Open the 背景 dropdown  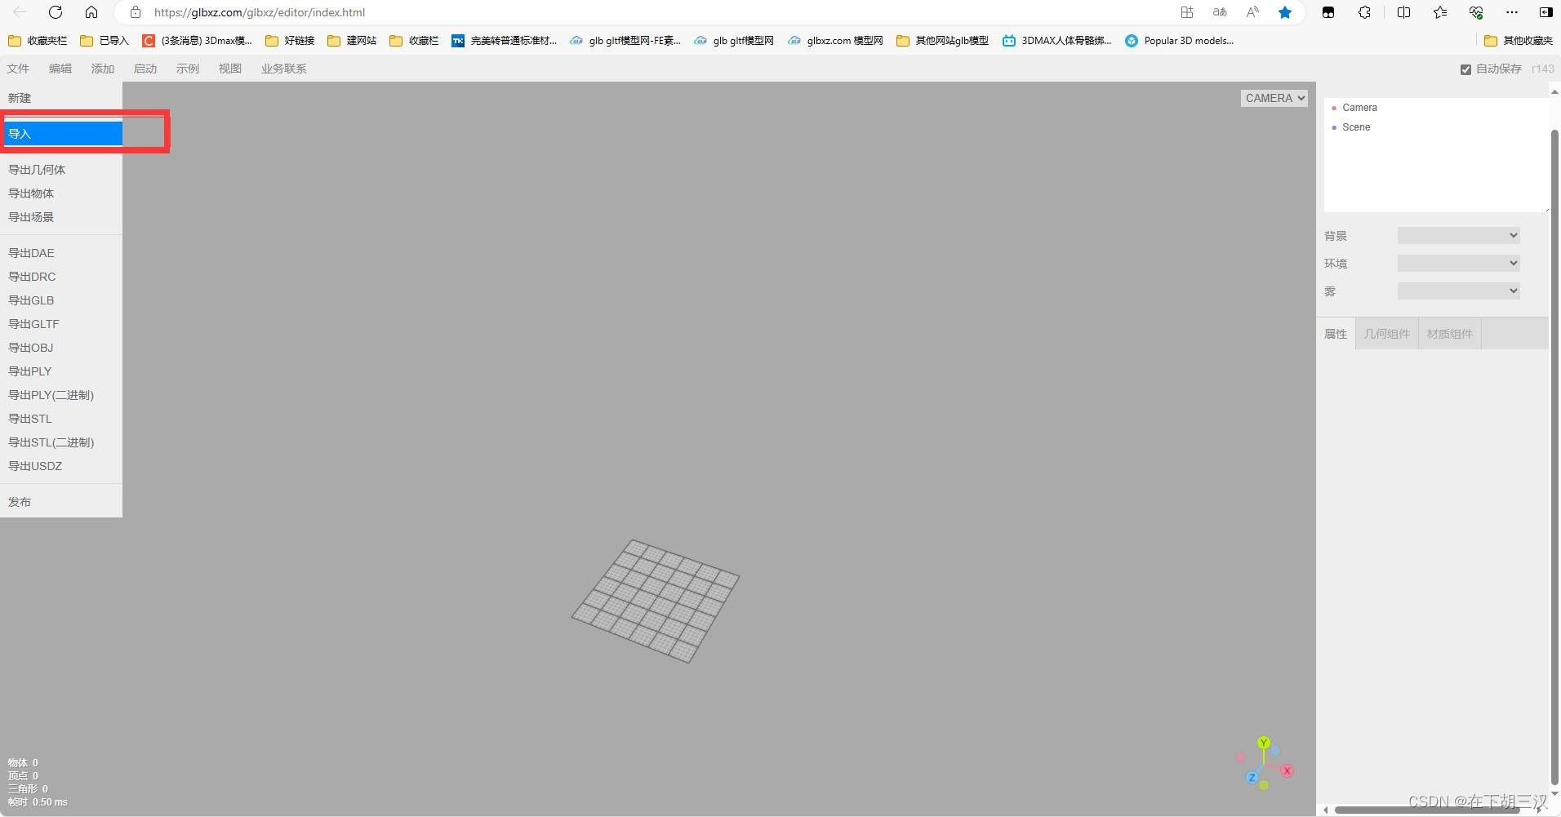(1458, 235)
